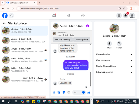139x104 pixels.
Task: Mute the conversation with bell icon
Action: tap(109, 44)
